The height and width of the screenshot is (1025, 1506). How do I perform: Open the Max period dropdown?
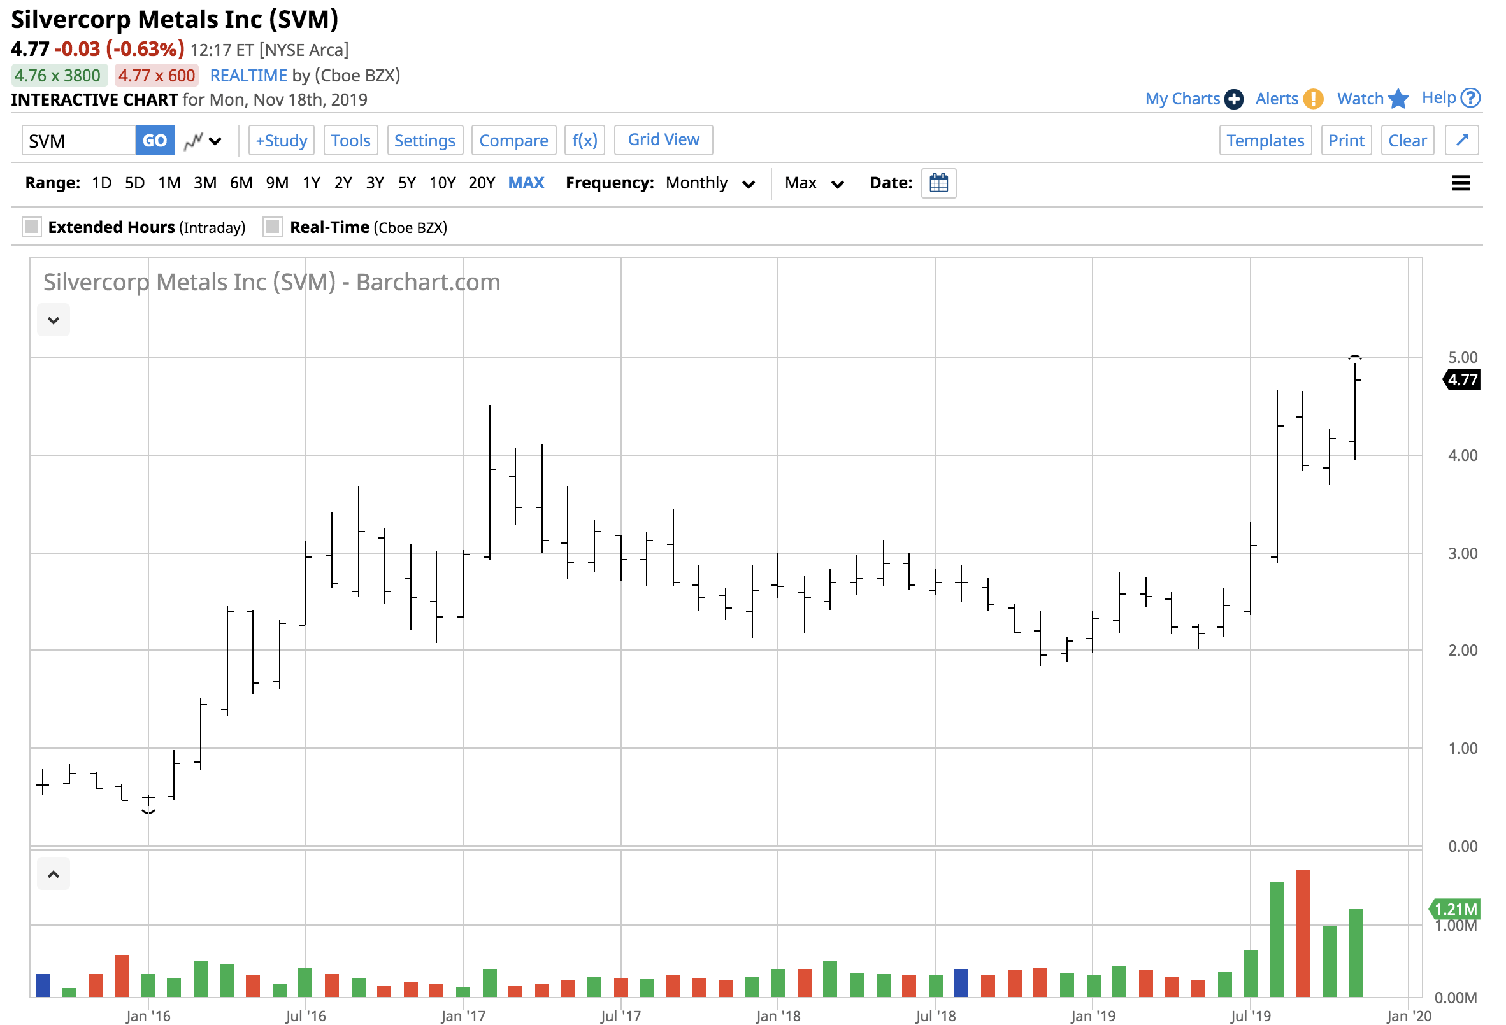coord(814,183)
